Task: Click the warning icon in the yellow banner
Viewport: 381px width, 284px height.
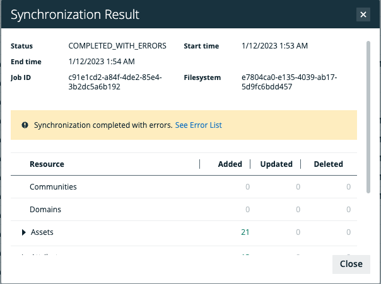Action: tap(25, 125)
